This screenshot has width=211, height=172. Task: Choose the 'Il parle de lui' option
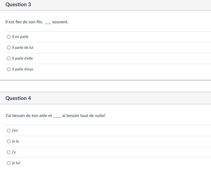[9, 48]
